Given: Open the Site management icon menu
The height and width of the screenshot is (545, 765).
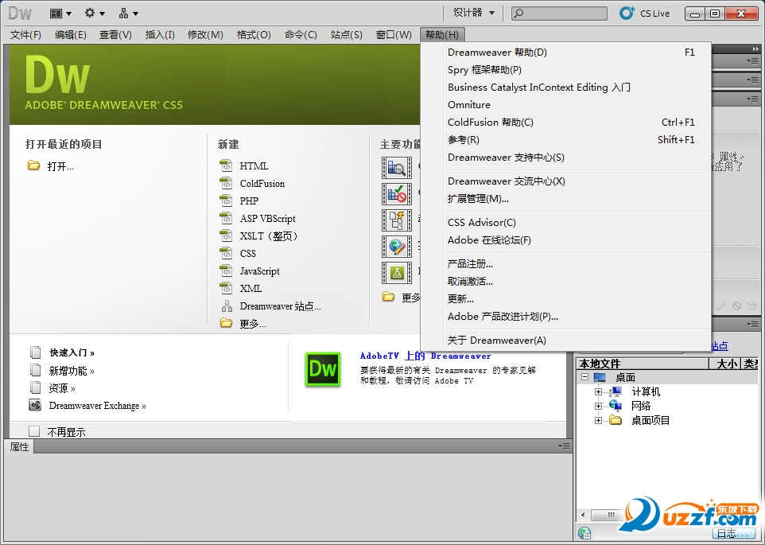Looking at the screenshot, I should click(128, 14).
